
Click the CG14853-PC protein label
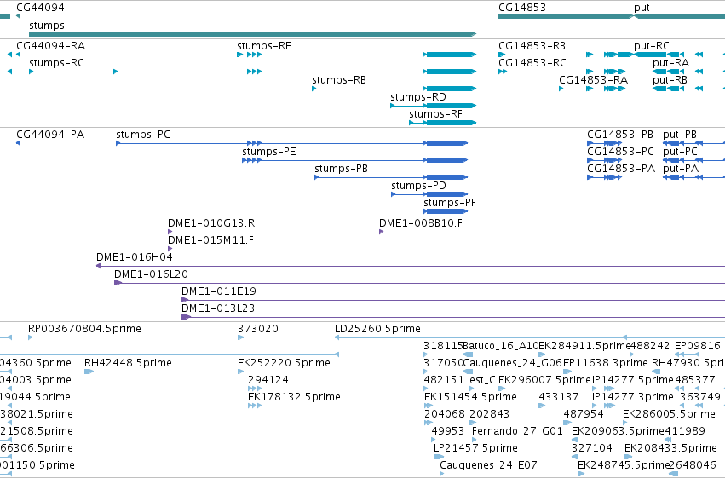[620, 152]
